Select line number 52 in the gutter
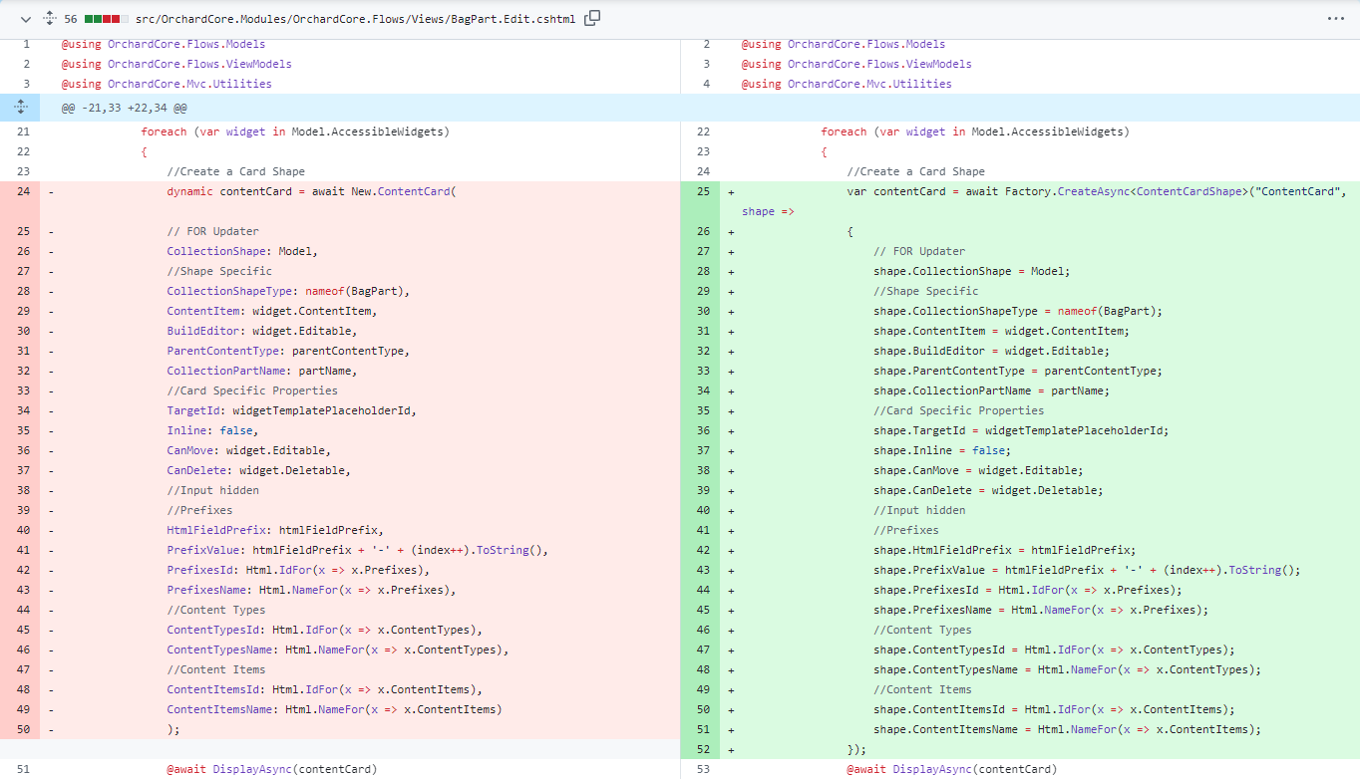This screenshot has width=1360, height=779. pyautogui.click(x=704, y=749)
